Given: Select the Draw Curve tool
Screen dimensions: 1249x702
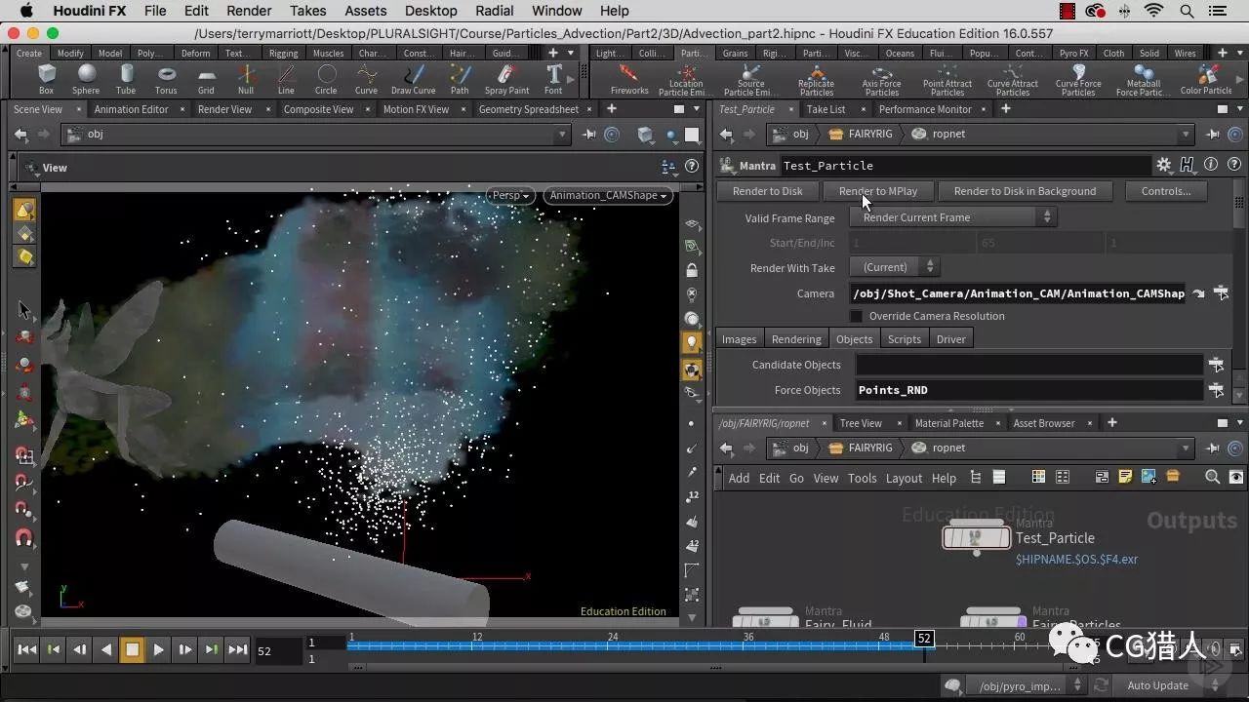Looking at the screenshot, I should pyautogui.click(x=413, y=80).
